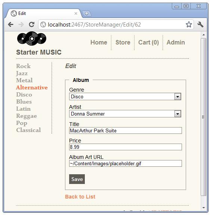
Task: Save the album changes
Action: click(x=77, y=179)
